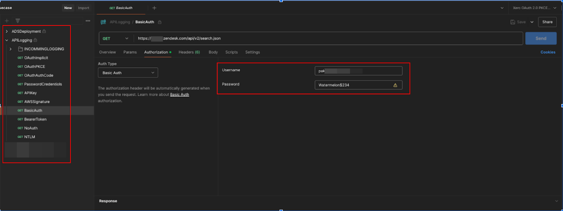Open the Auth Type dropdown

pyautogui.click(x=128, y=73)
